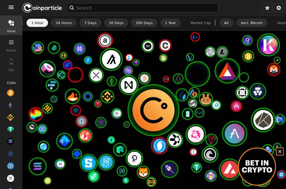The height and width of the screenshot is (189, 286).
Task: Click the XRP icon in Coin sidebar
Action: coord(10,178)
